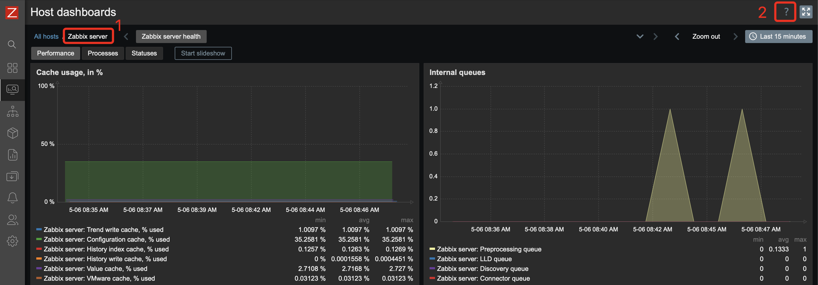Switch to the Statuses page tab

(144, 53)
